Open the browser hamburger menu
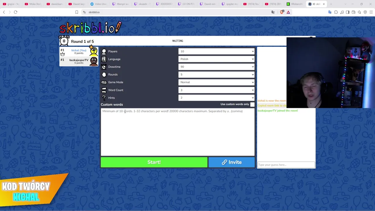 (371, 12)
